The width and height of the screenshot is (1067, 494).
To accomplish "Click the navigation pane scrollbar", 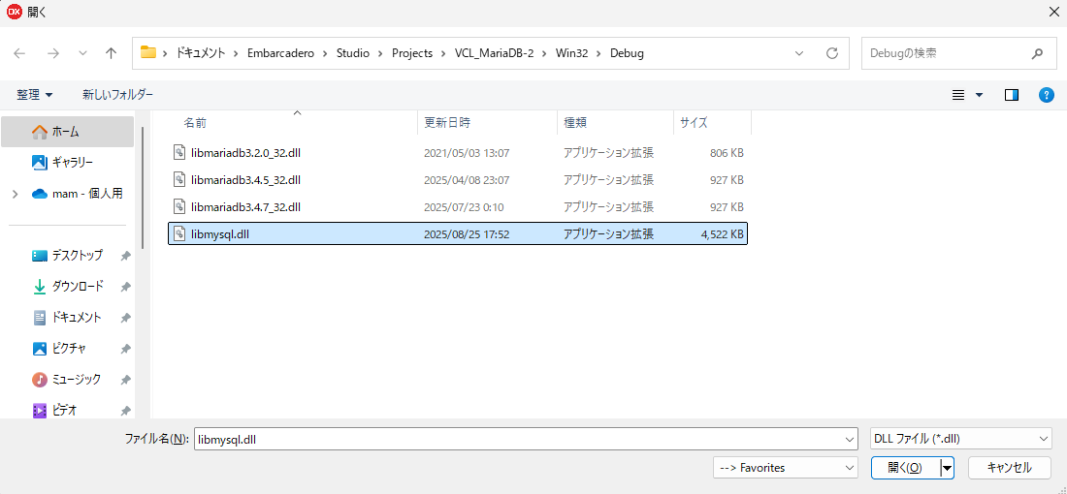I will coord(143,188).
